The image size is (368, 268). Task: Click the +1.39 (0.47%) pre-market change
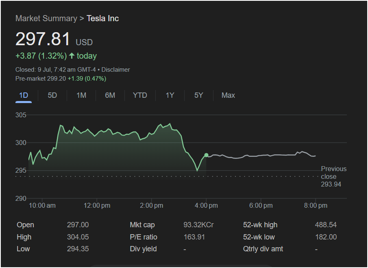click(87, 79)
